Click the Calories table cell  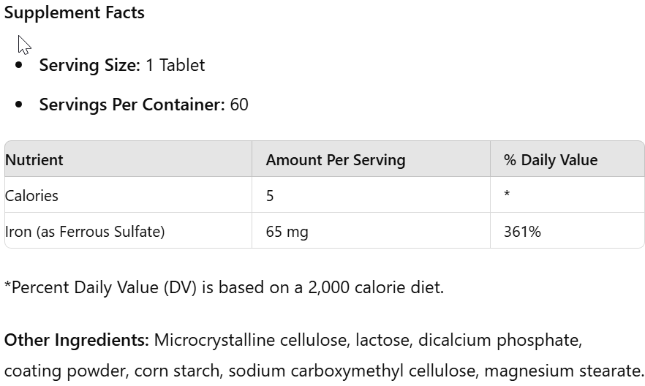pyautogui.click(x=31, y=196)
